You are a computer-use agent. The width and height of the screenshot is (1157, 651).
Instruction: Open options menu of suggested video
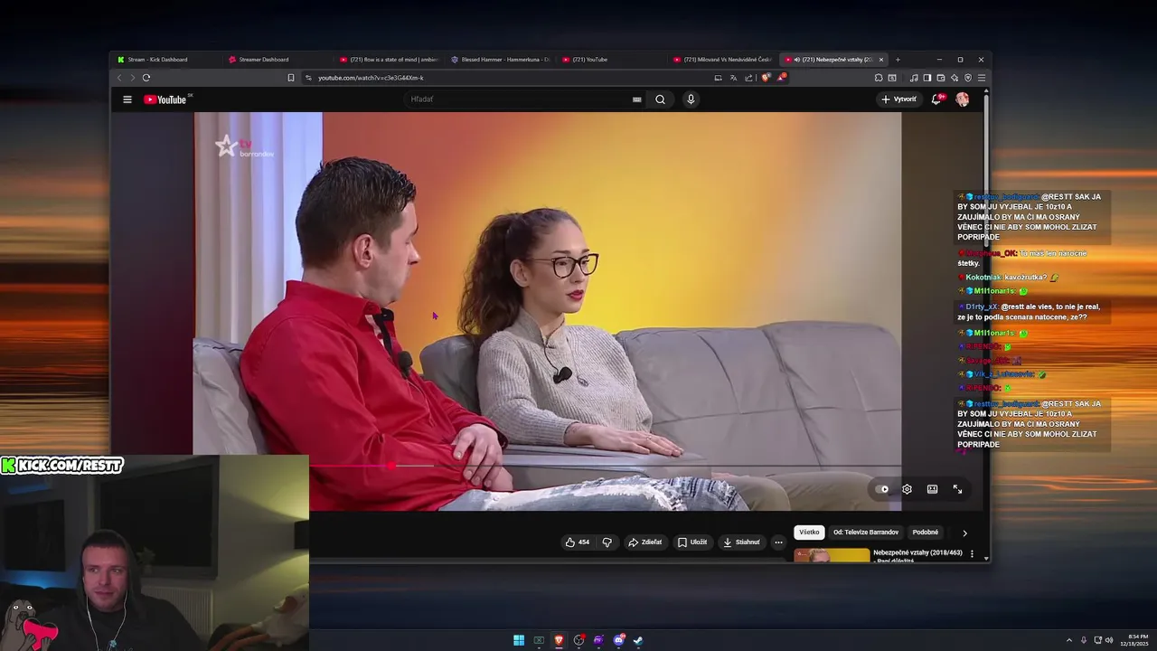coord(972,553)
